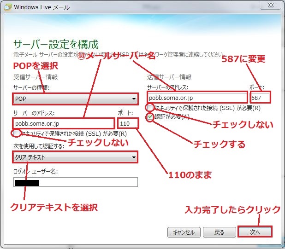Screen dimensions: 285x249
Task: Click the logon user name field
Action: 76,182
